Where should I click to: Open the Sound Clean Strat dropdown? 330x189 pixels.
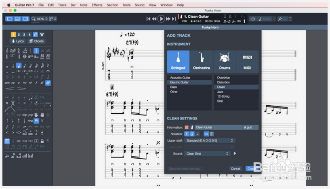[x=207, y=153]
